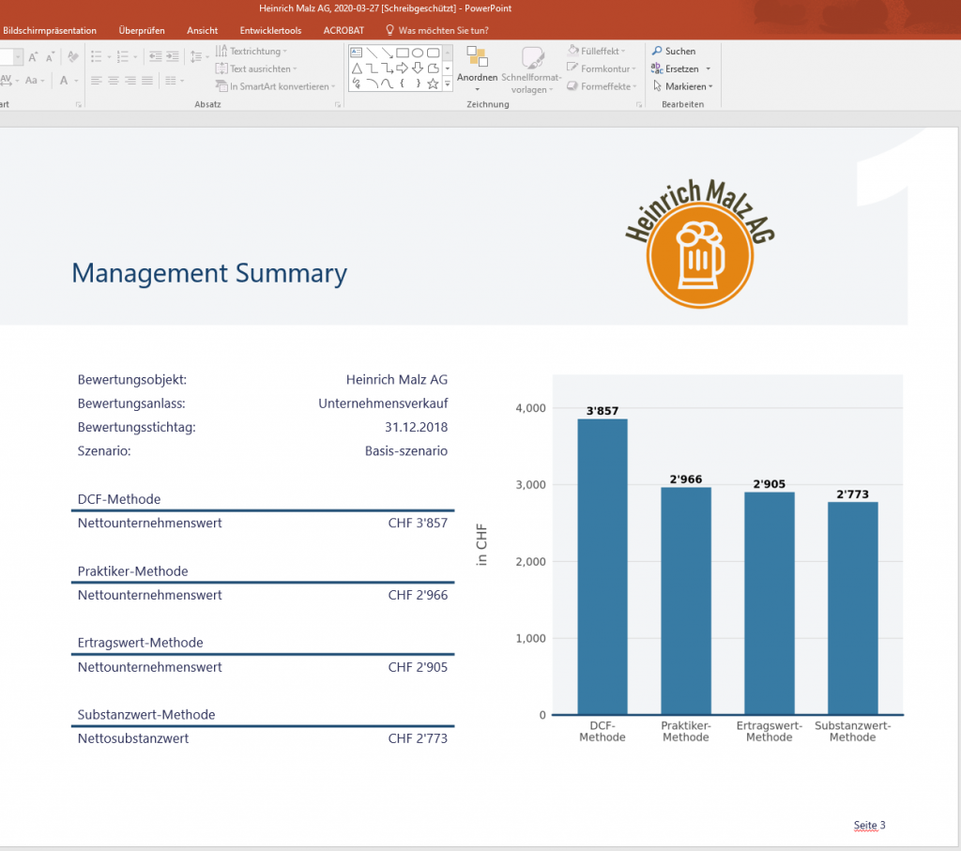The image size is (961, 851).
Task: Select the triangle shape
Action: tap(356, 68)
